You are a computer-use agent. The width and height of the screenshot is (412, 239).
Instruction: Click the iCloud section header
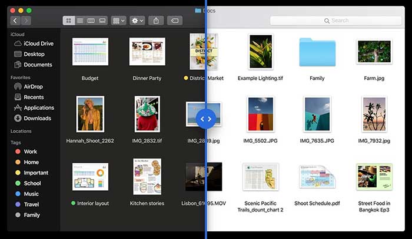[17, 34]
